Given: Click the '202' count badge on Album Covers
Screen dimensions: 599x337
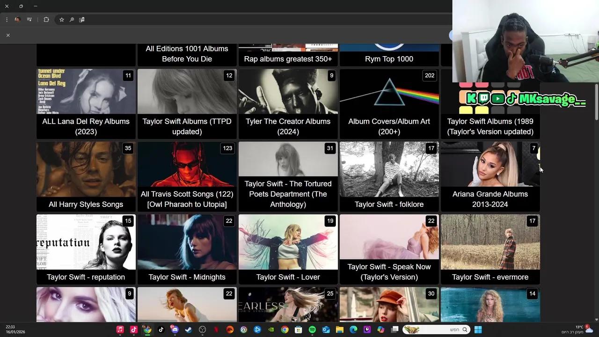Looking at the screenshot, I should [430, 75].
